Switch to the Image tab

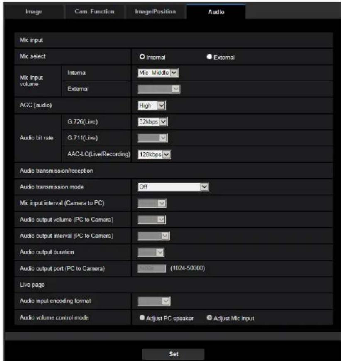coord(34,12)
